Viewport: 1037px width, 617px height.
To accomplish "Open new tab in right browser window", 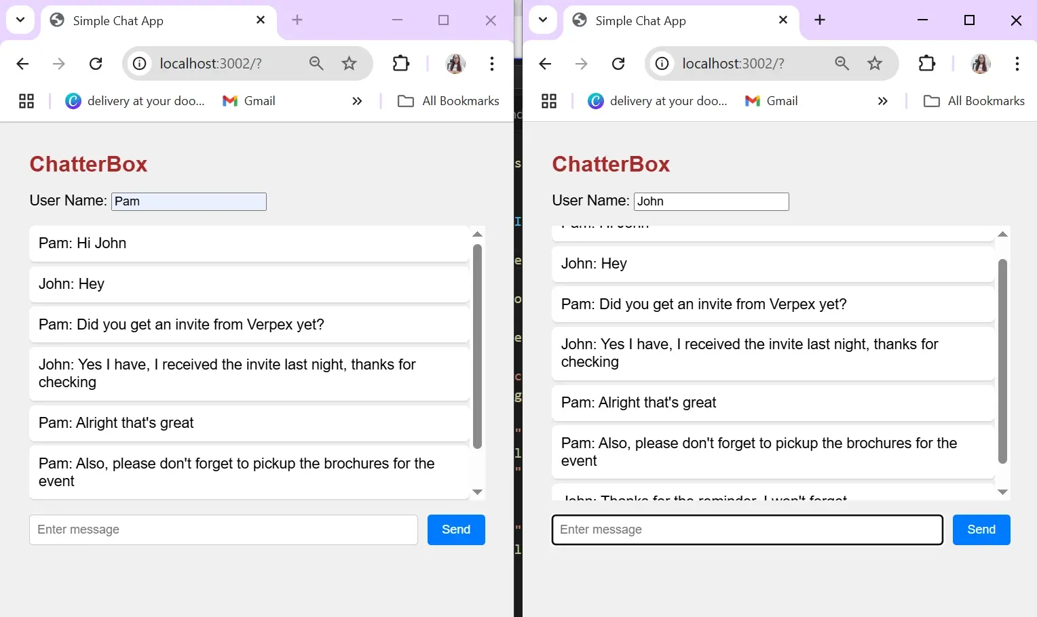I will click(x=820, y=20).
